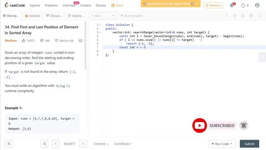Click the Example 1 input block

point(42,124)
